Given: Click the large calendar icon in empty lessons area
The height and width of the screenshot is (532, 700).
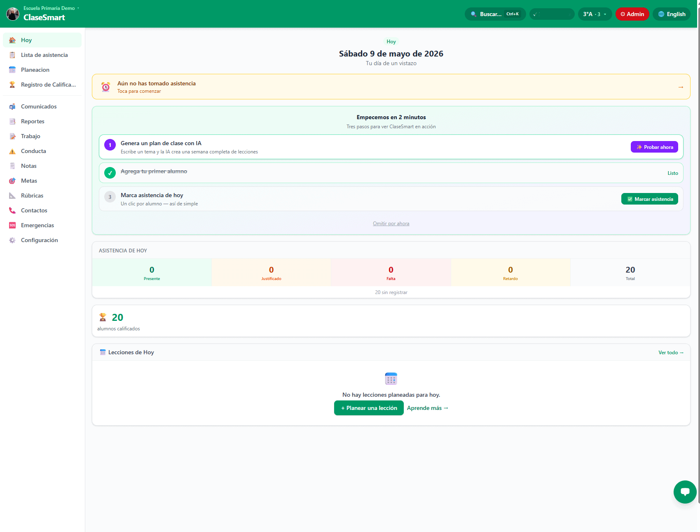Looking at the screenshot, I should click(x=391, y=379).
